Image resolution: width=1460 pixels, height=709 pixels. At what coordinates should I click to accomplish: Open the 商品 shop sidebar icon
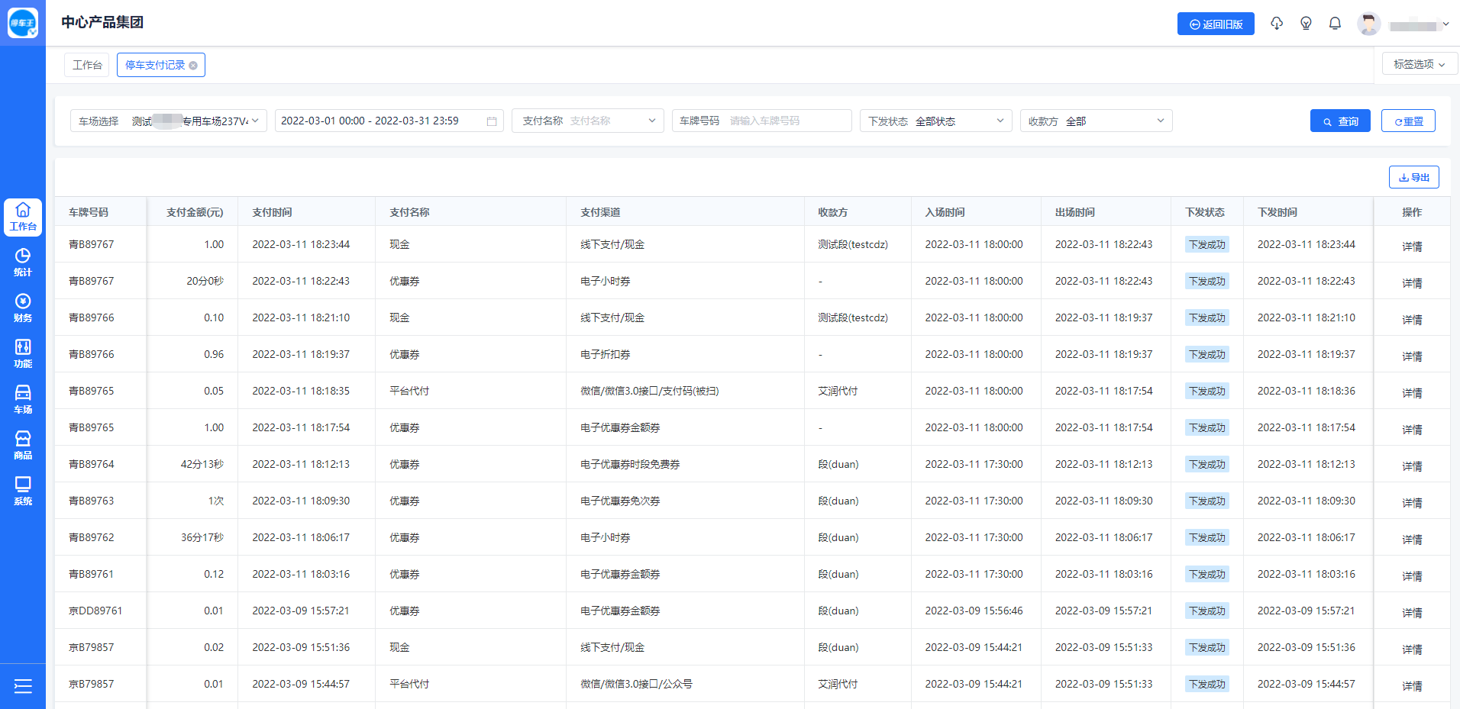tap(23, 445)
